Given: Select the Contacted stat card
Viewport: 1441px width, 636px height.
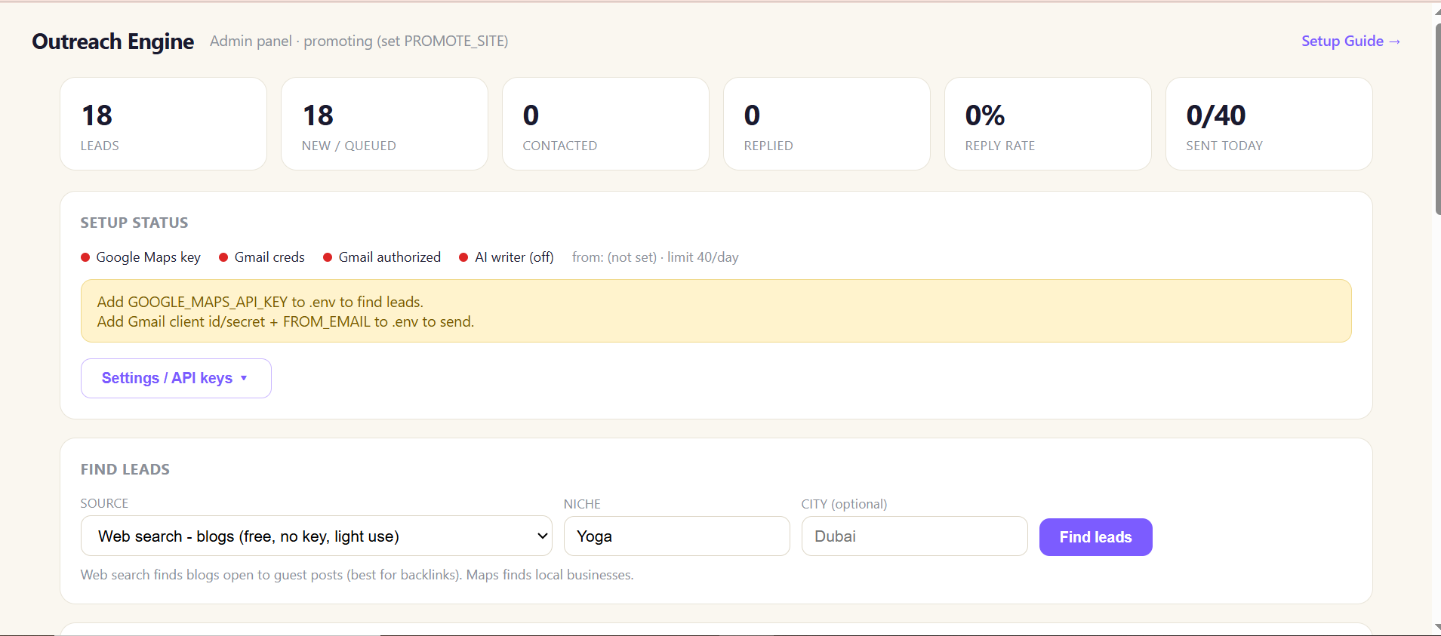Looking at the screenshot, I should coord(605,124).
